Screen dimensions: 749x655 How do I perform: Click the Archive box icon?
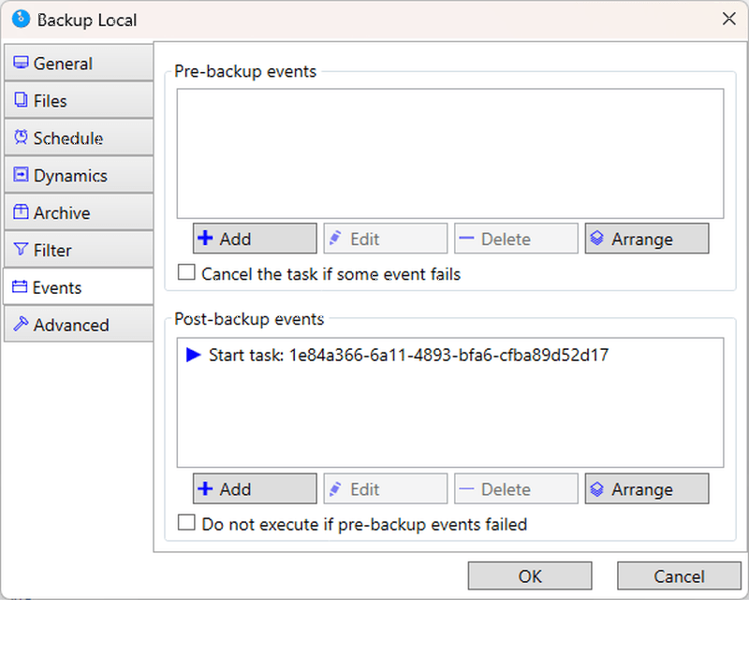pyautogui.click(x=21, y=212)
